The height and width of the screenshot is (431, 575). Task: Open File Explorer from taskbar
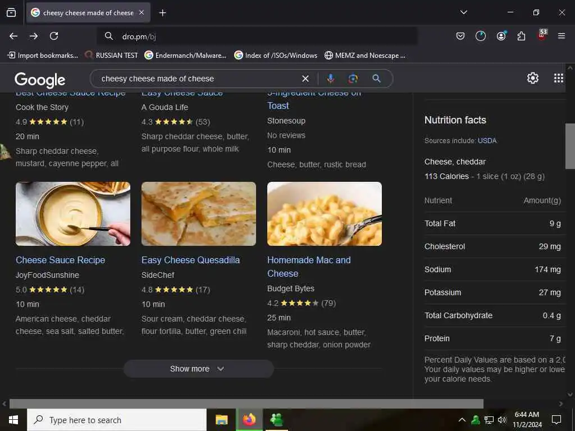[221, 420]
